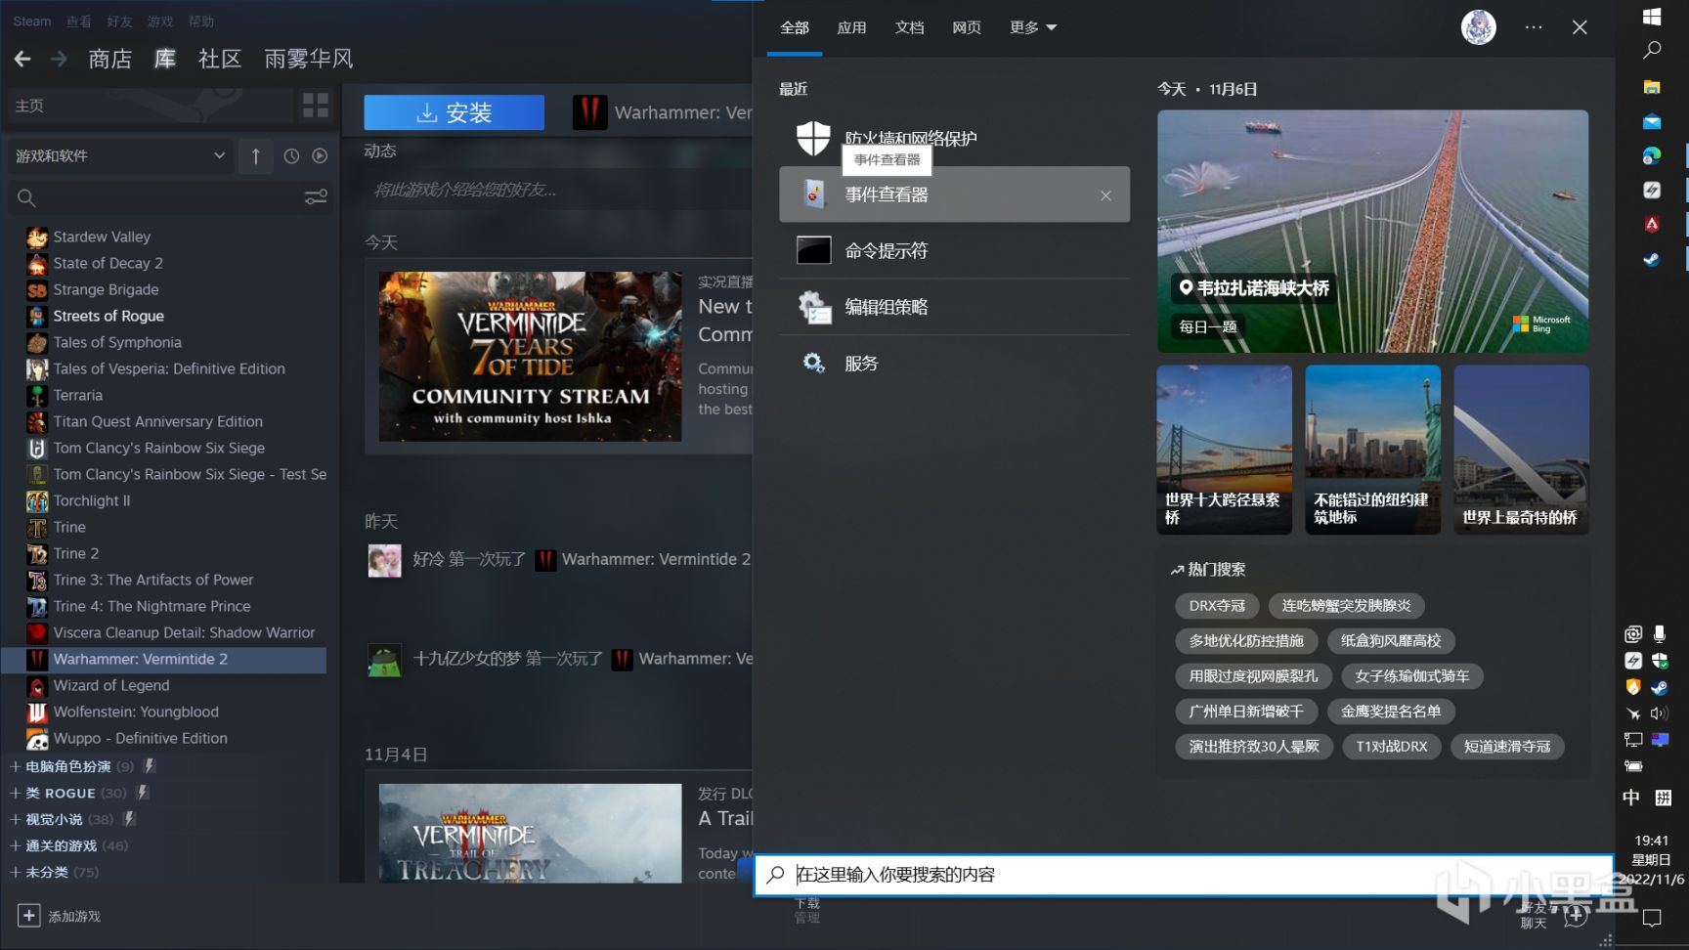Open the 雨雾华风 profile section

point(308,60)
